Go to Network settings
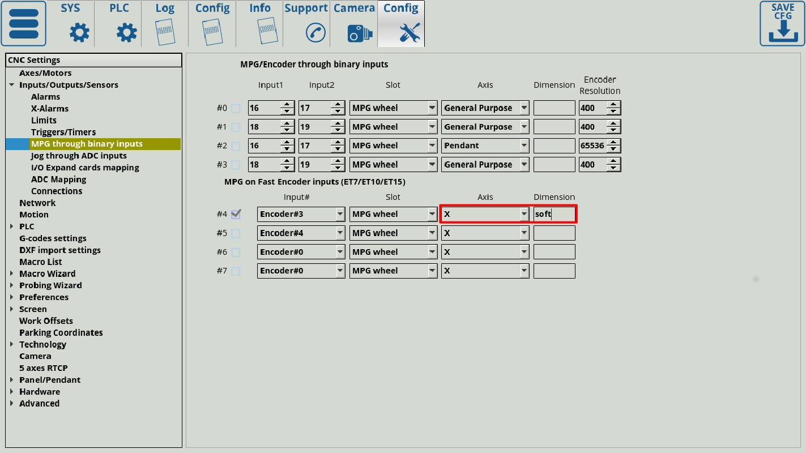Image resolution: width=806 pixels, height=453 pixels. pyautogui.click(x=37, y=203)
